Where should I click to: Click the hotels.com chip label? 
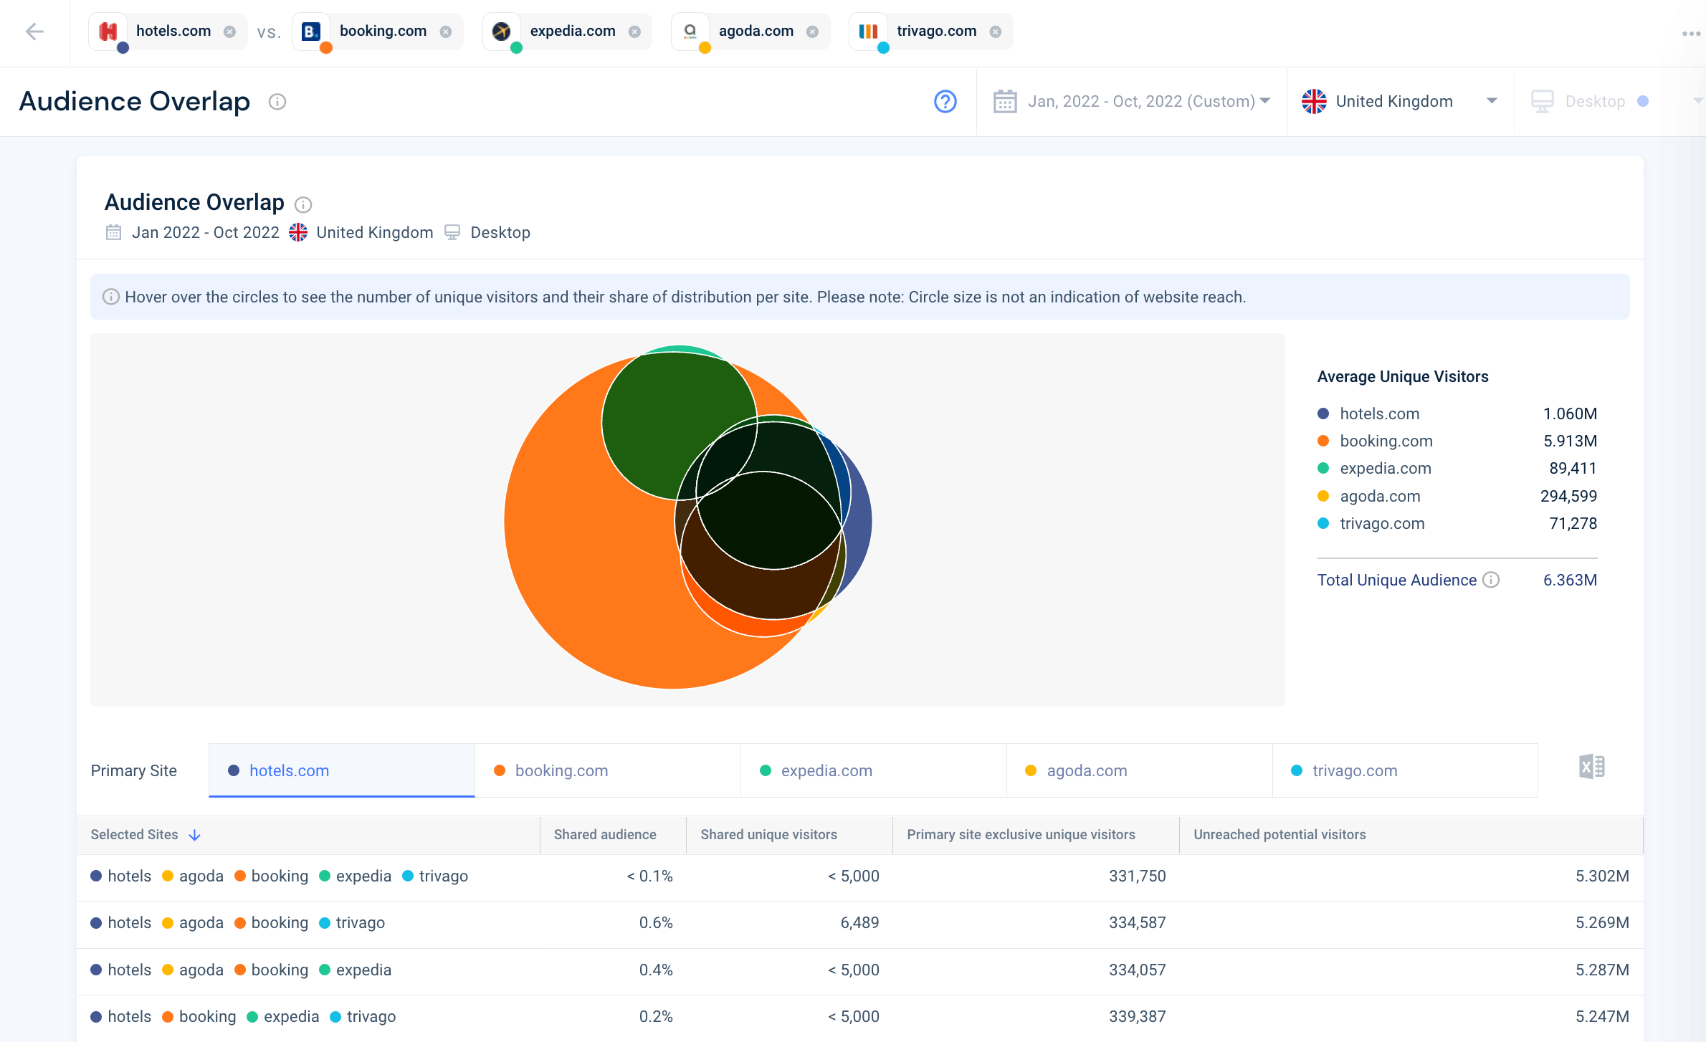pos(173,31)
